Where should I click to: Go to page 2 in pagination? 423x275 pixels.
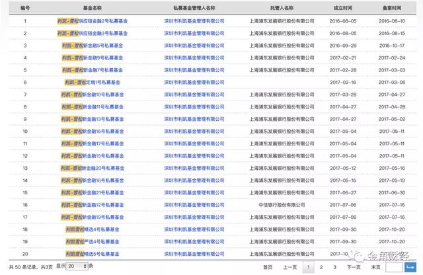point(321,267)
